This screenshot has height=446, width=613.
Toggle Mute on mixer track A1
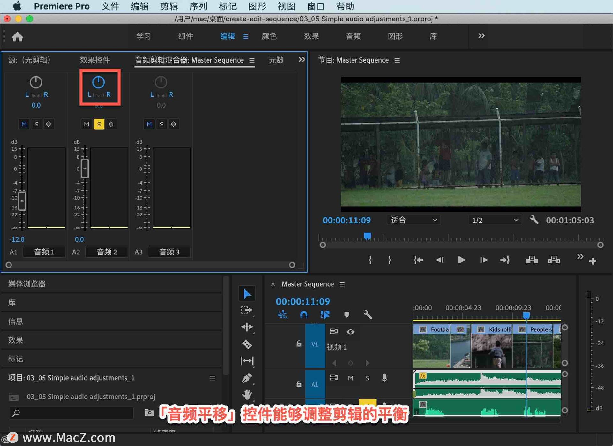tap(24, 124)
